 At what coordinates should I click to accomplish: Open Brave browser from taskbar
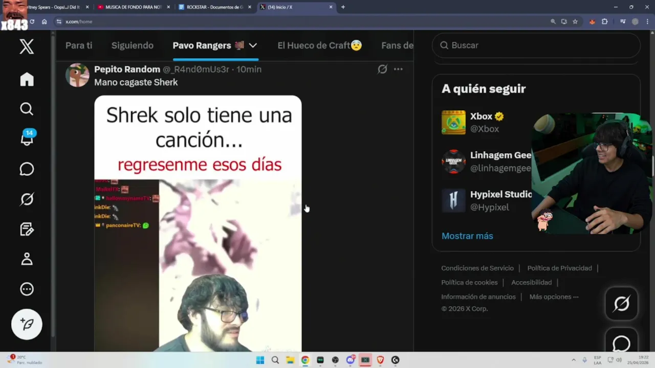click(380, 360)
